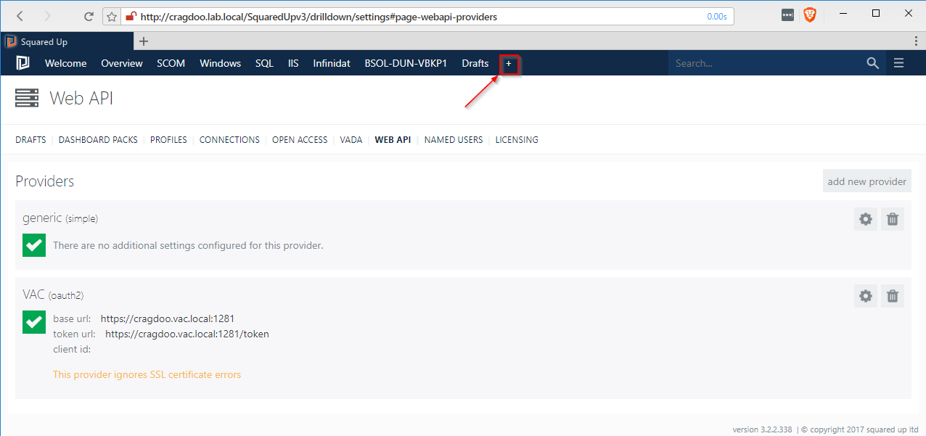The width and height of the screenshot is (926, 436).
Task: Click the Squared Up logo icon
Action: pyautogui.click(x=23, y=63)
